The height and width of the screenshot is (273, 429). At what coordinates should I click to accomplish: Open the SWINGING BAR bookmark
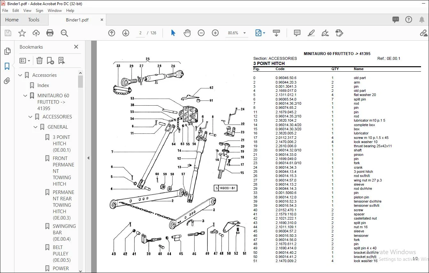[64, 233]
